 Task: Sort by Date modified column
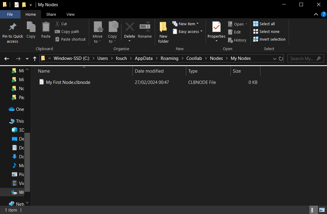click(x=159, y=71)
